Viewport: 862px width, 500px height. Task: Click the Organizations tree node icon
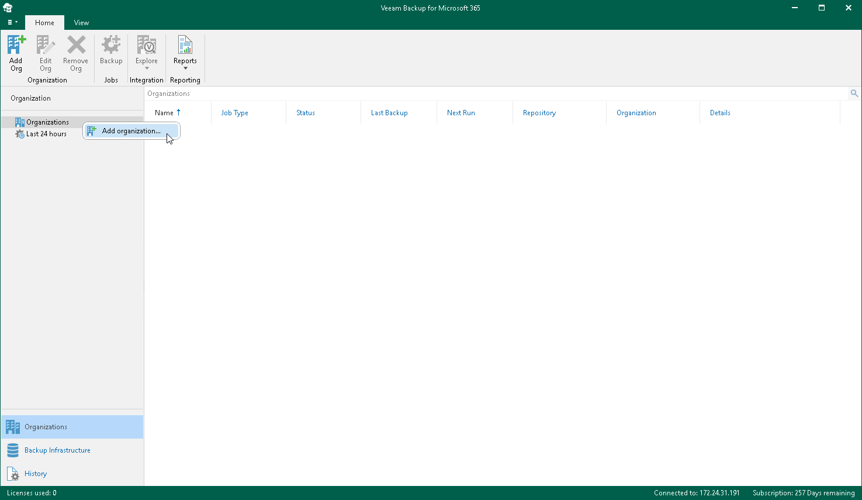(x=20, y=122)
